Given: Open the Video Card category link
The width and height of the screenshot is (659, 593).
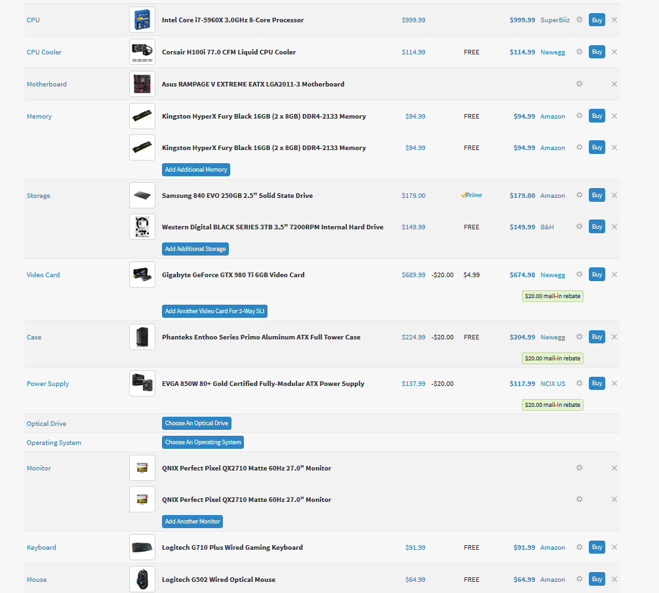Looking at the screenshot, I should tap(43, 275).
